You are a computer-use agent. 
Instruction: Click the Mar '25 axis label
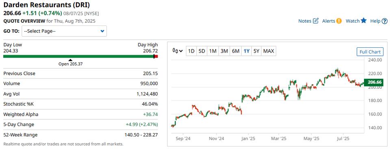pos(279,139)
